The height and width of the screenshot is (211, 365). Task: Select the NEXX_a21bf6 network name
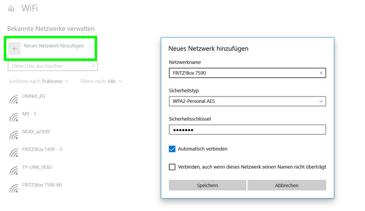[x=36, y=132]
